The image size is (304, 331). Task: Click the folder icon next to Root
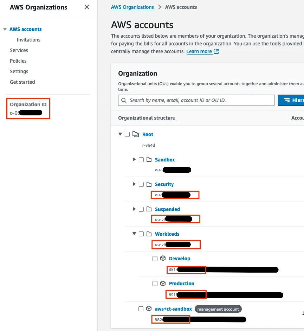pyautogui.click(x=135, y=134)
